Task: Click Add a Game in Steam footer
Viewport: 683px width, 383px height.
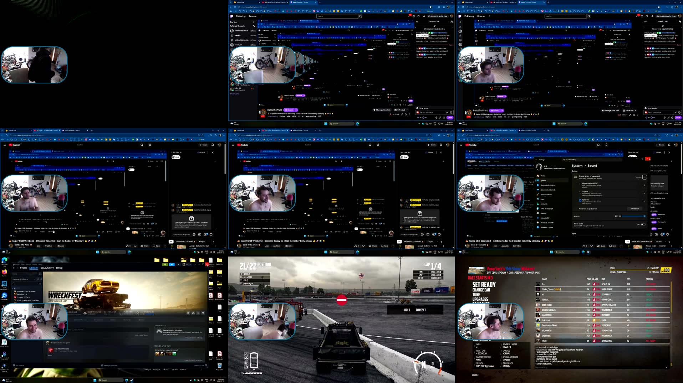Action: tap(19, 366)
